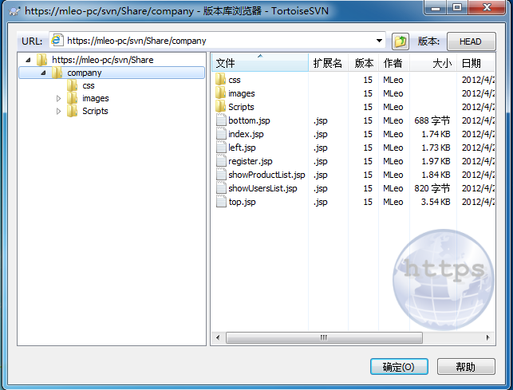Sort by the 作者 column header
Screen dimensions: 513x390
pos(394,62)
